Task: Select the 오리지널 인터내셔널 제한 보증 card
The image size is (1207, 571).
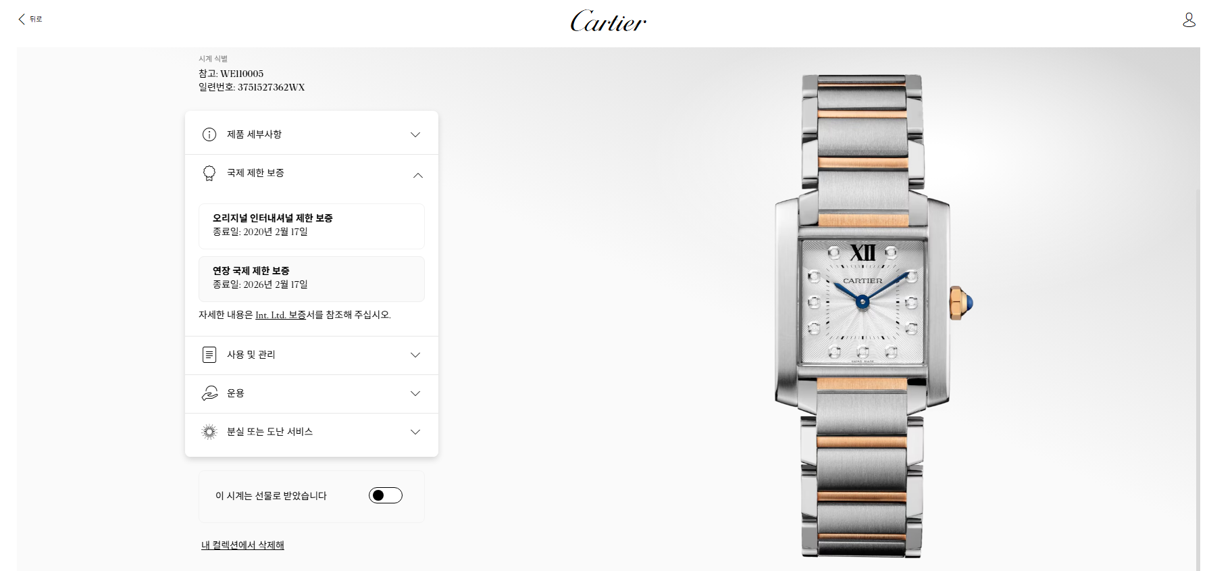Action: point(311,226)
